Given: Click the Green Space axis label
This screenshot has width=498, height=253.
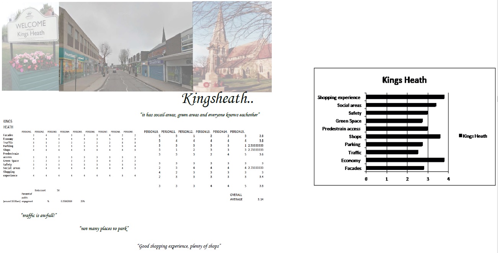Looking at the screenshot, I should click(348, 121).
